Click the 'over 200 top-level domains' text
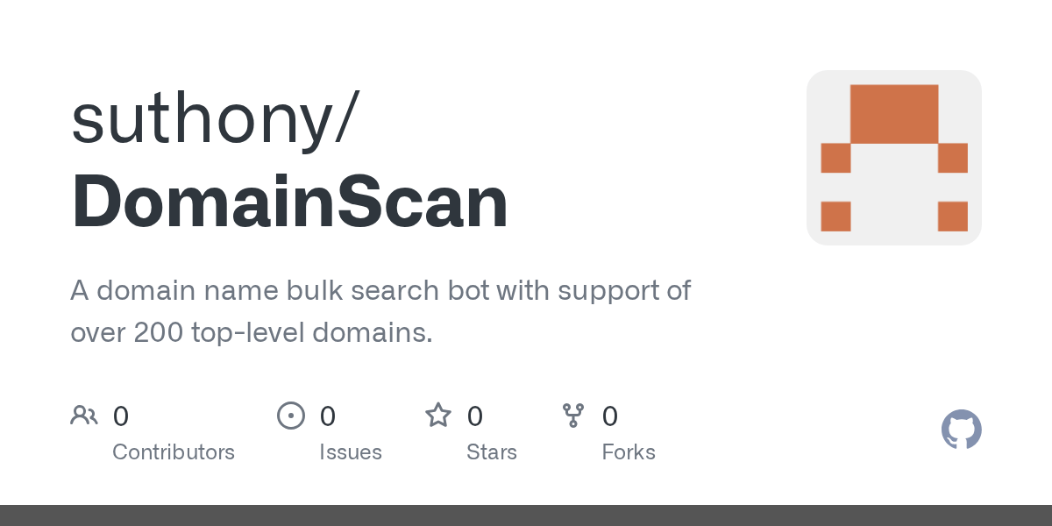 [x=252, y=333]
